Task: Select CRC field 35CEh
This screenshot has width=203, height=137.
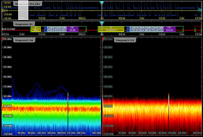Action: tap(72, 29)
